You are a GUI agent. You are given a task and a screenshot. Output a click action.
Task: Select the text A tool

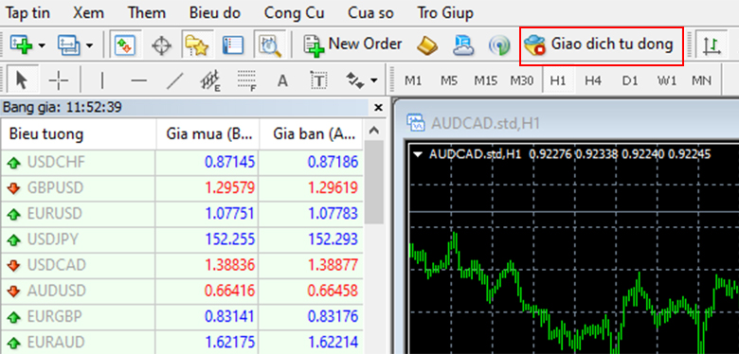point(282,81)
